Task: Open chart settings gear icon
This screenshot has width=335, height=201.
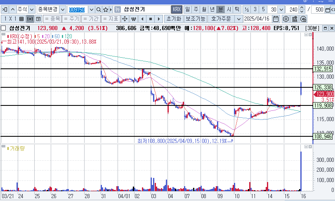Action: pos(285,19)
